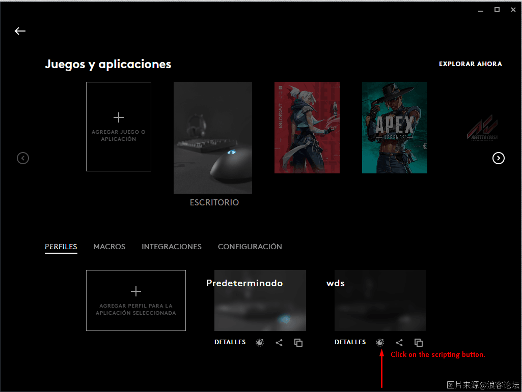Open the INTEGRACIONES tab

click(172, 247)
